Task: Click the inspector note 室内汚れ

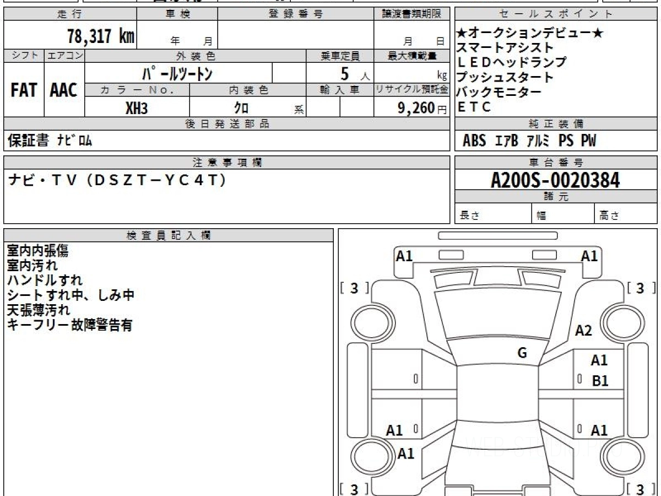Action: point(32,266)
